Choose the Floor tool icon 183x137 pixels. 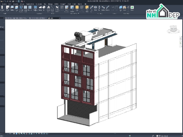(x=16, y=8)
